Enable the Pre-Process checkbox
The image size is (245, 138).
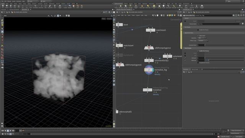point(198,30)
